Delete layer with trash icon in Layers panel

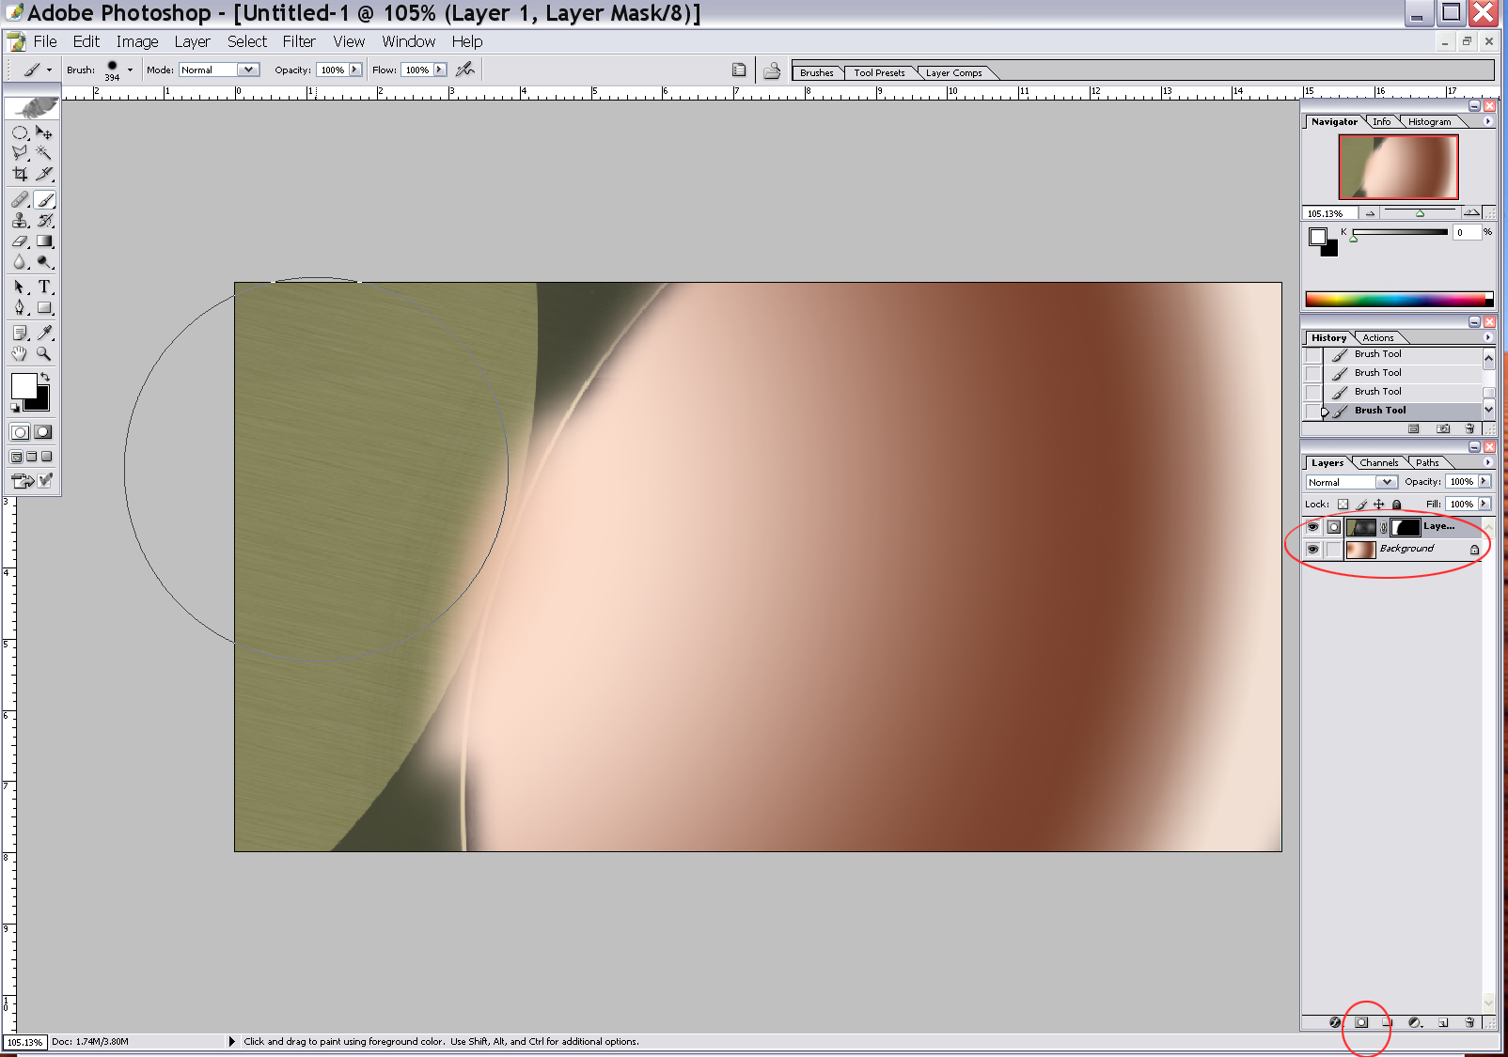point(1469,1022)
